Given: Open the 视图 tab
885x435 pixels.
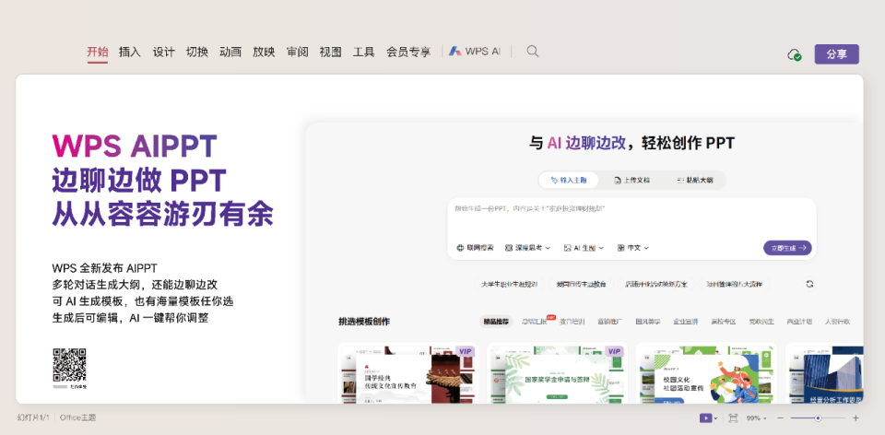Looking at the screenshot, I should point(330,52).
